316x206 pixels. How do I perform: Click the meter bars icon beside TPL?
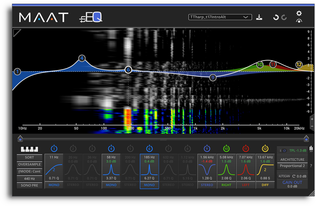311,148
